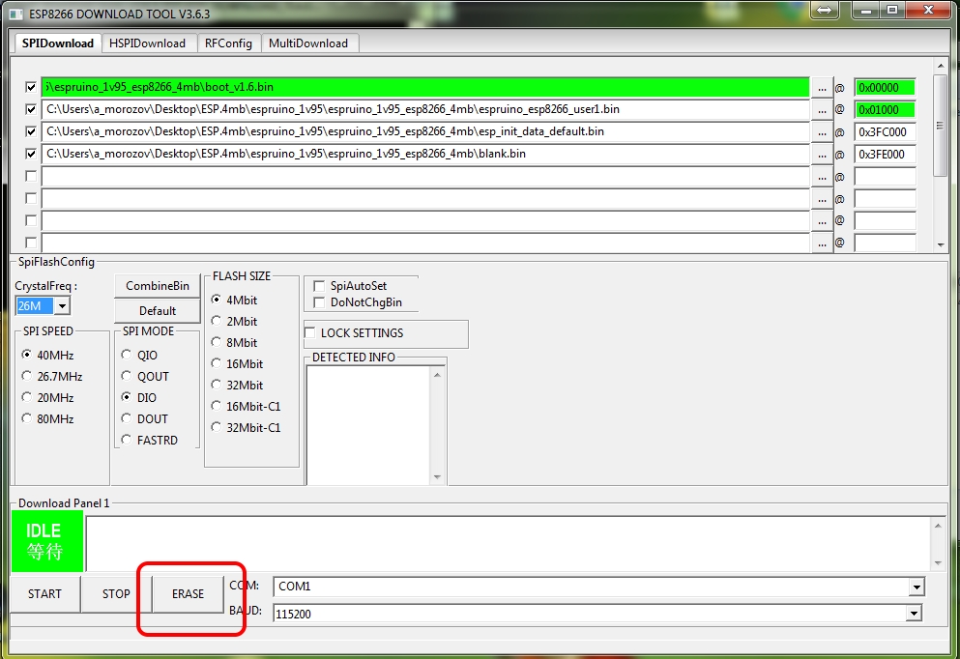Click the Download Panel 1 log area
Image resolution: width=960 pixels, height=659 pixels.
509,543
